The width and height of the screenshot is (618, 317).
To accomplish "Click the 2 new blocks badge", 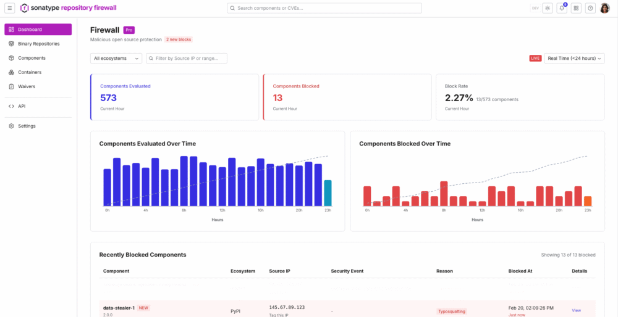I will point(179,39).
